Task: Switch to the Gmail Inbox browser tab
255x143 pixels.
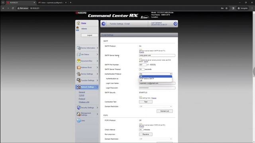Action: tap(52, 3)
